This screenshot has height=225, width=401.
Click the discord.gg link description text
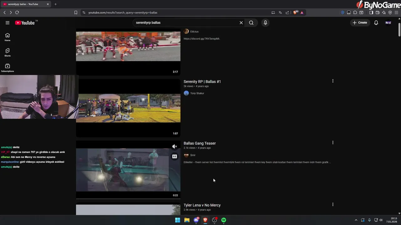point(201,39)
